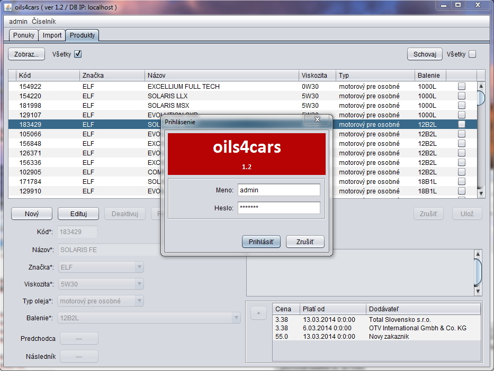
Task: Sort by the Balenie column header
Action: [430, 76]
